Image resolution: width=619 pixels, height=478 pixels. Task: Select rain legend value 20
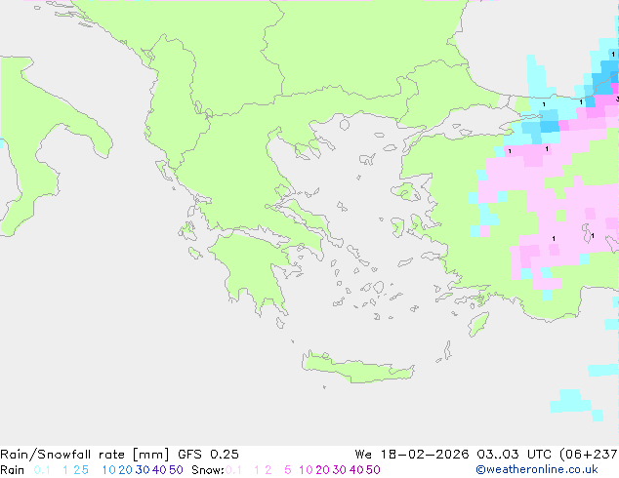tap(126, 470)
